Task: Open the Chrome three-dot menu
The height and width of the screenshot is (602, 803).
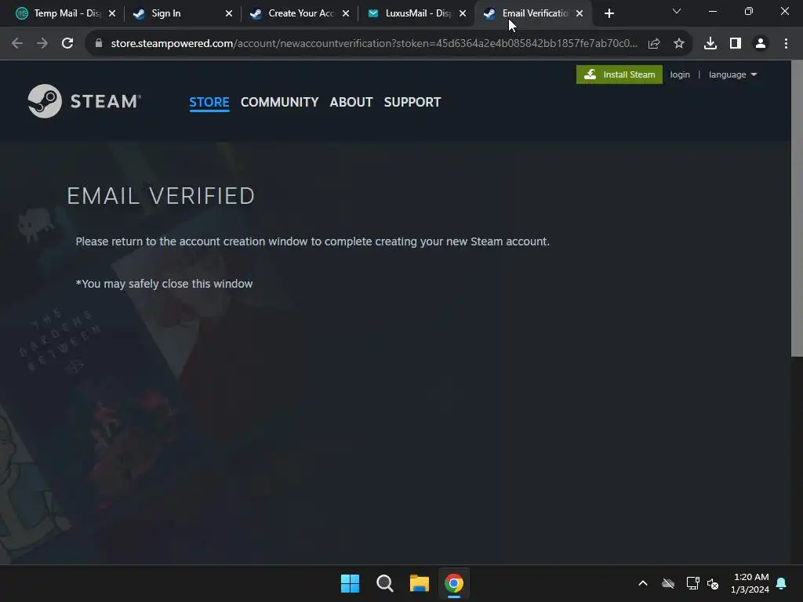Action: (x=786, y=44)
